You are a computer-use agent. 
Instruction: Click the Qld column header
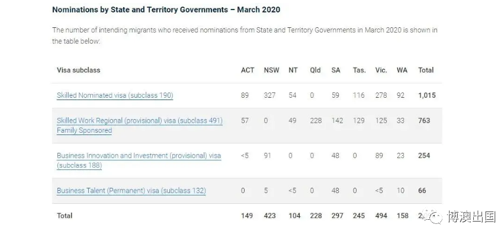pyautogui.click(x=315, y=70)
